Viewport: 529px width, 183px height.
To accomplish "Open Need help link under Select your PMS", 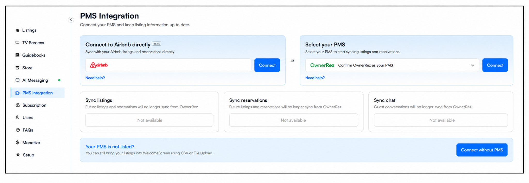I will (x=315, y=78).
